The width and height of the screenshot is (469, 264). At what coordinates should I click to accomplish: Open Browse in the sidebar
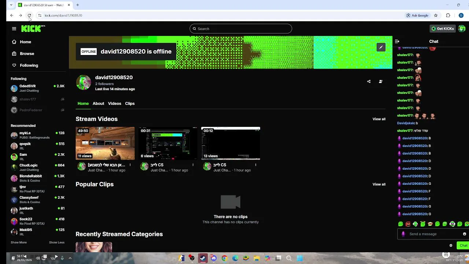pyautogui.click(x=27, y=54)
